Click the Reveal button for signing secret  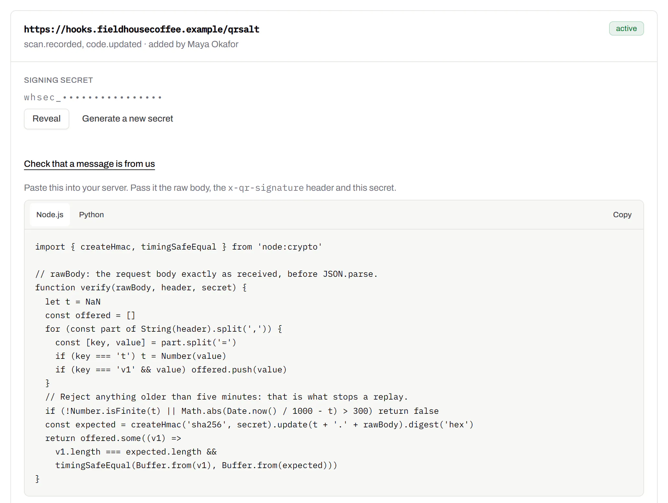47,119
